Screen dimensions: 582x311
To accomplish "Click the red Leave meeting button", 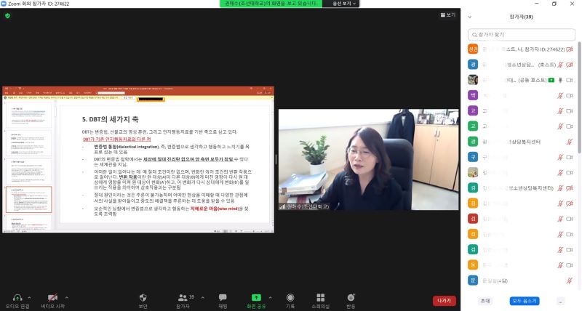I will click(444, 300).
